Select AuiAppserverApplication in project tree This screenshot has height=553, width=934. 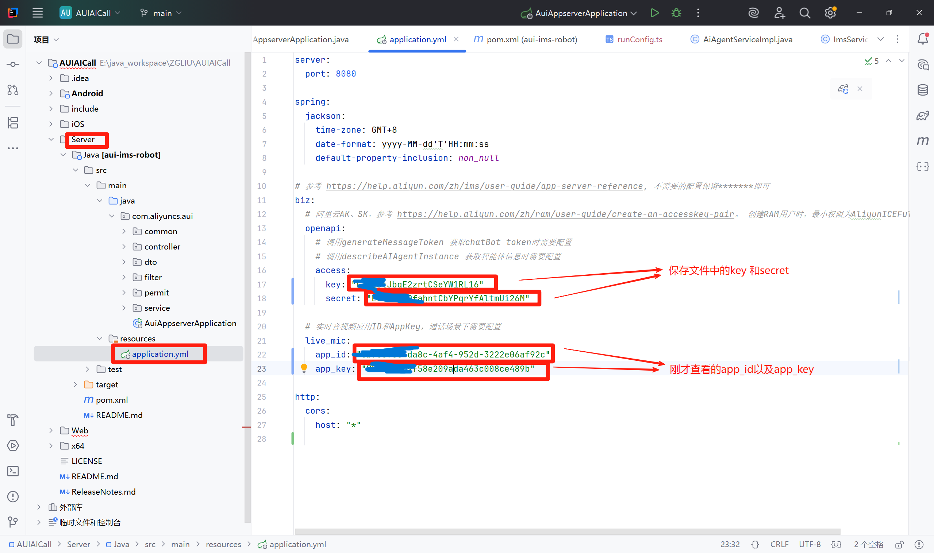coord(190,324)
